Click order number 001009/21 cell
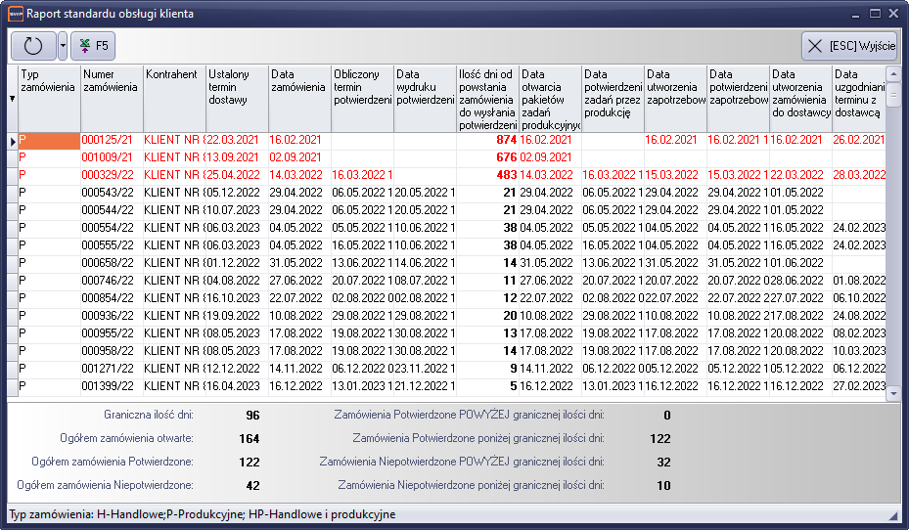Image resolution: width=909 pixels, height=530 pixels. coord(111,157)
